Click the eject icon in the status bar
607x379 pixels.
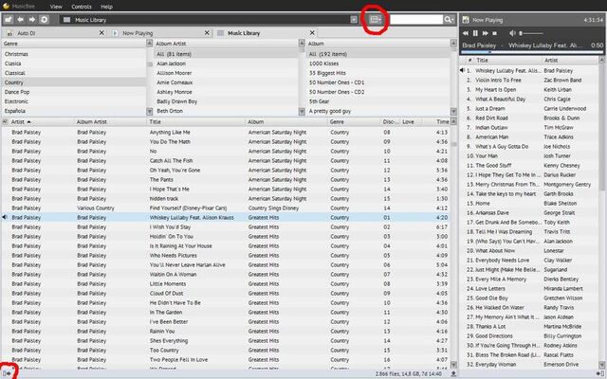pos(453,373)
